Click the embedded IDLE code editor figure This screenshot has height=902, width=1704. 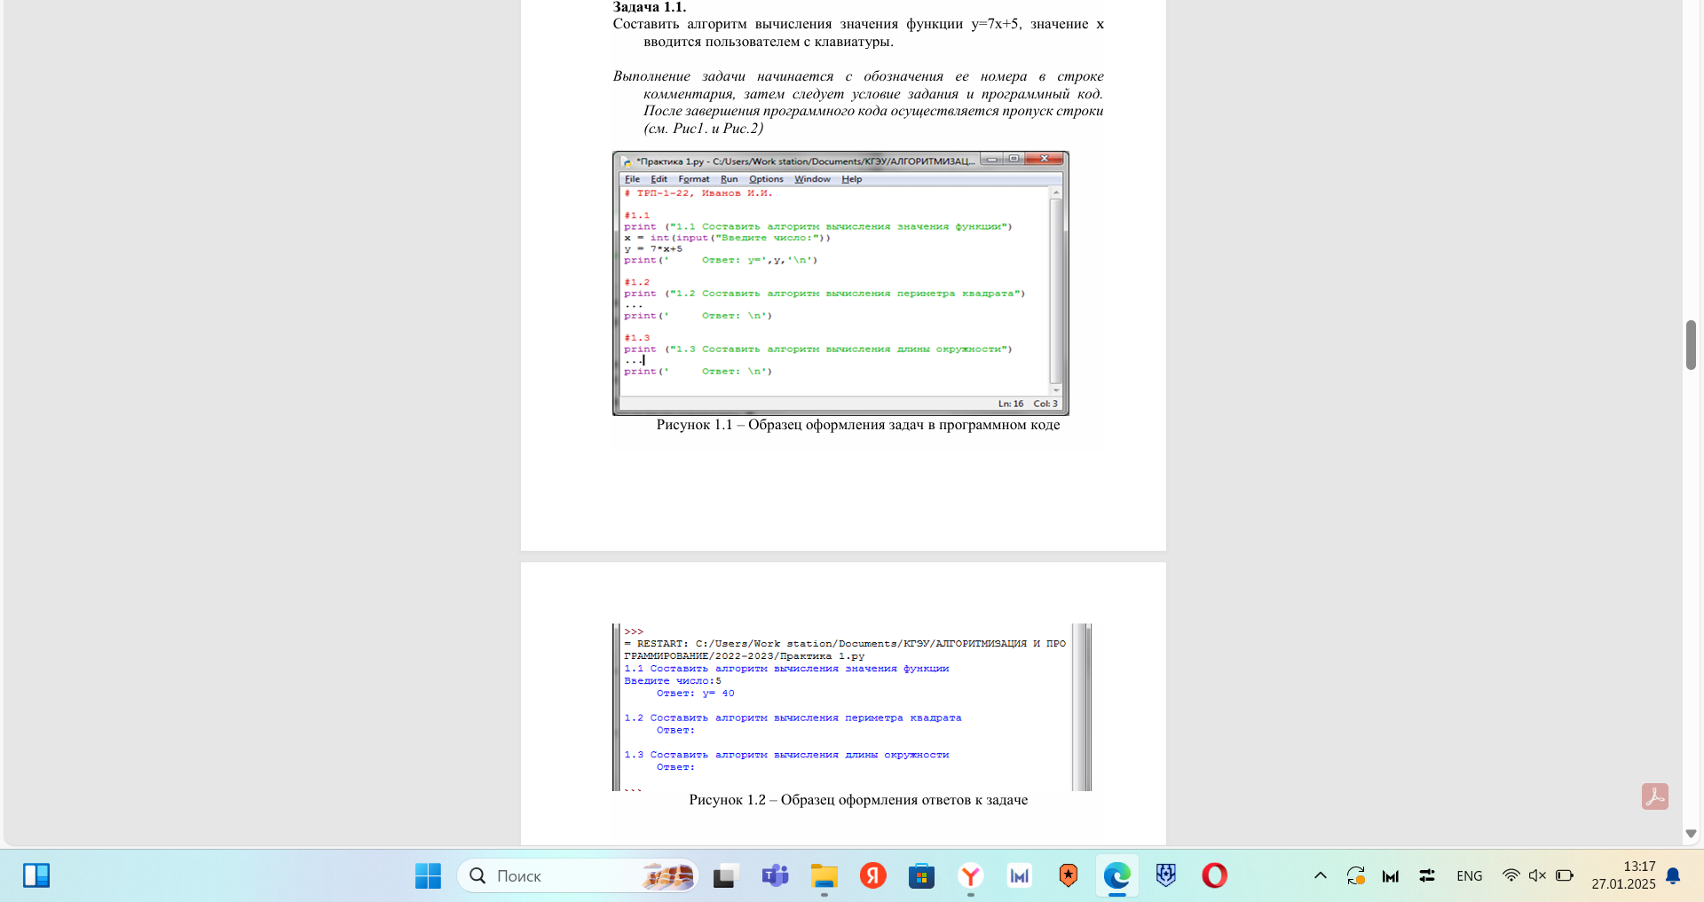pyautogui.click(x=840, y=283)
